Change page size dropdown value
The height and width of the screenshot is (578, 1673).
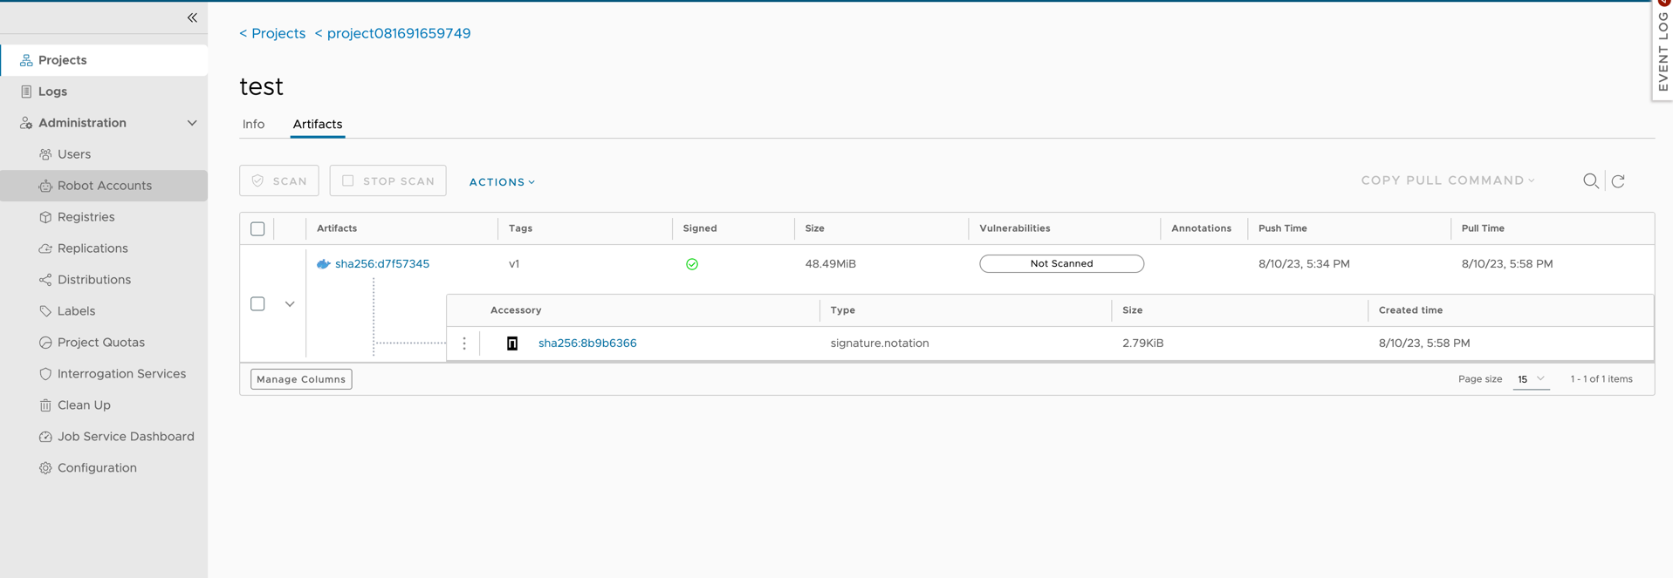click(x=1530, y=379)
